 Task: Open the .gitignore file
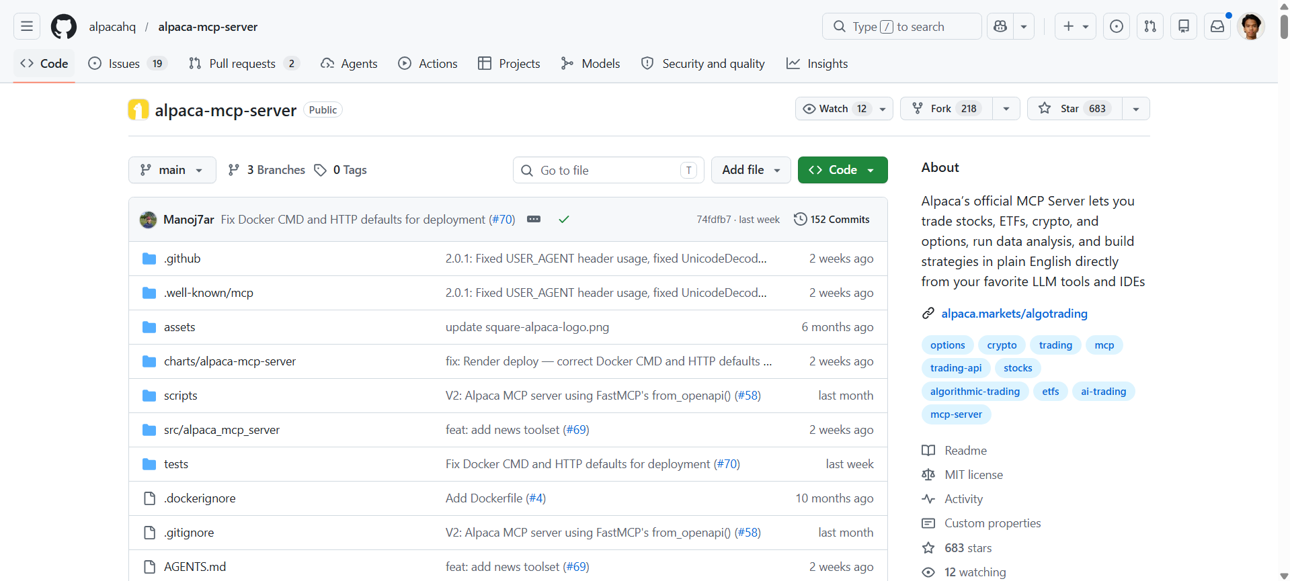(x=189, y=533)
